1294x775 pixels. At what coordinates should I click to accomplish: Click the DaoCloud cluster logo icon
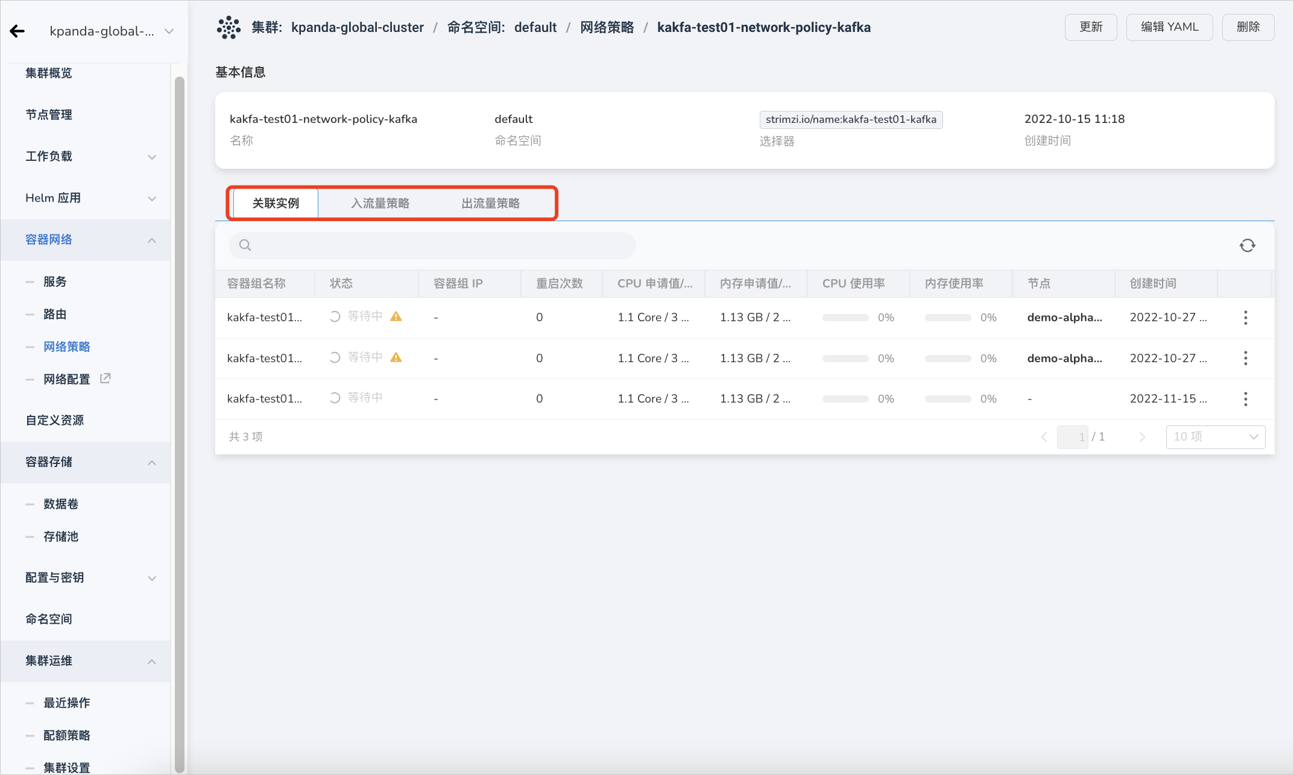click(229, 28)
